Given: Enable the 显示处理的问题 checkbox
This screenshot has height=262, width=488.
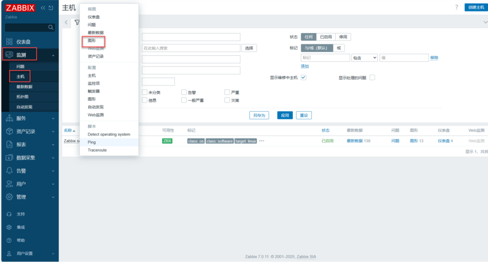Looking at the screenshot, I should point(372,77).
